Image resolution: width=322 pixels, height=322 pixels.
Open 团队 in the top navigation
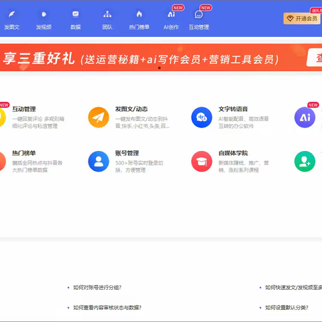coord(107,28)
